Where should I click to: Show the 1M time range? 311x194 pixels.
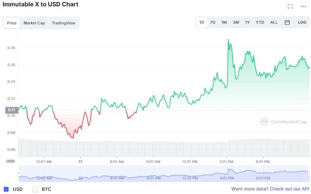pyautogui.click(x=224, y=22)
